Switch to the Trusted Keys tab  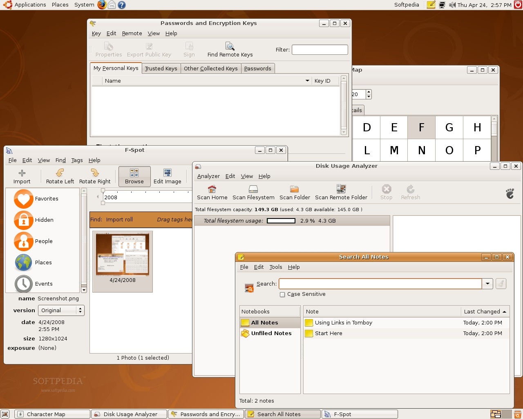click(161, 69)
